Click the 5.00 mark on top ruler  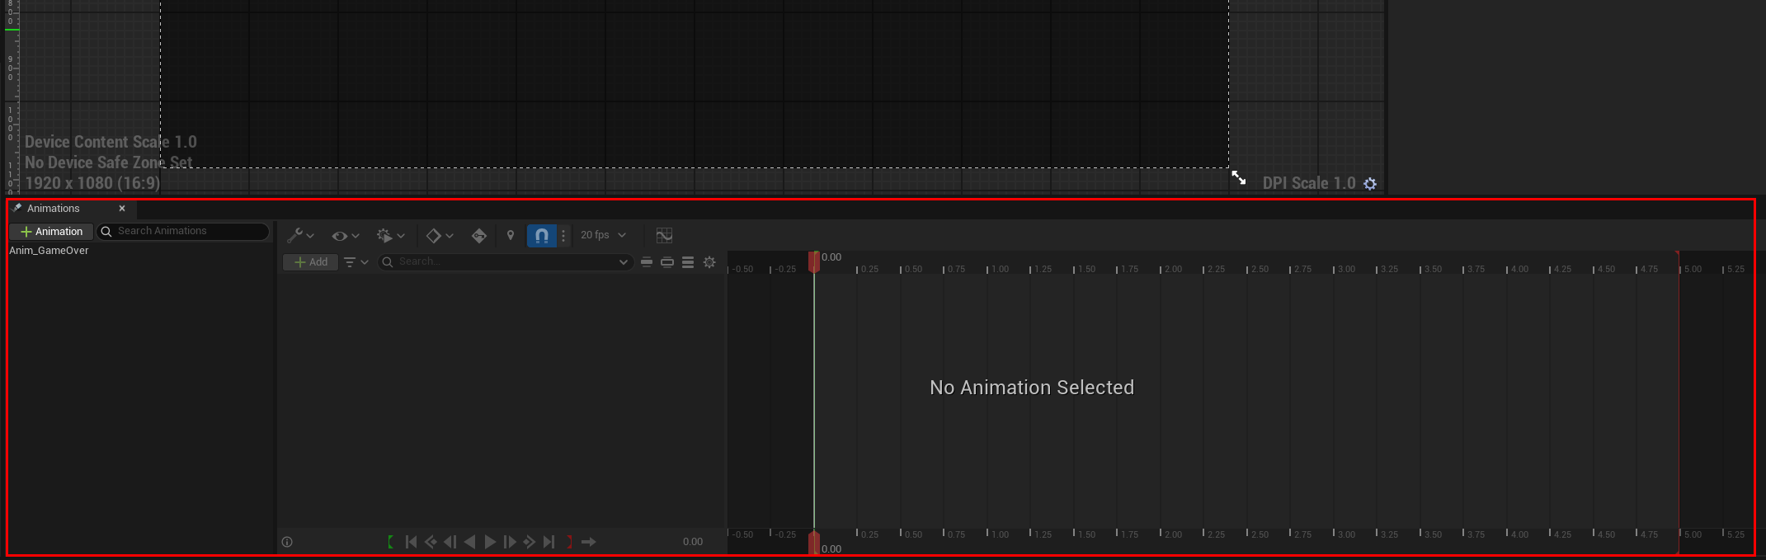point(1693,270)
